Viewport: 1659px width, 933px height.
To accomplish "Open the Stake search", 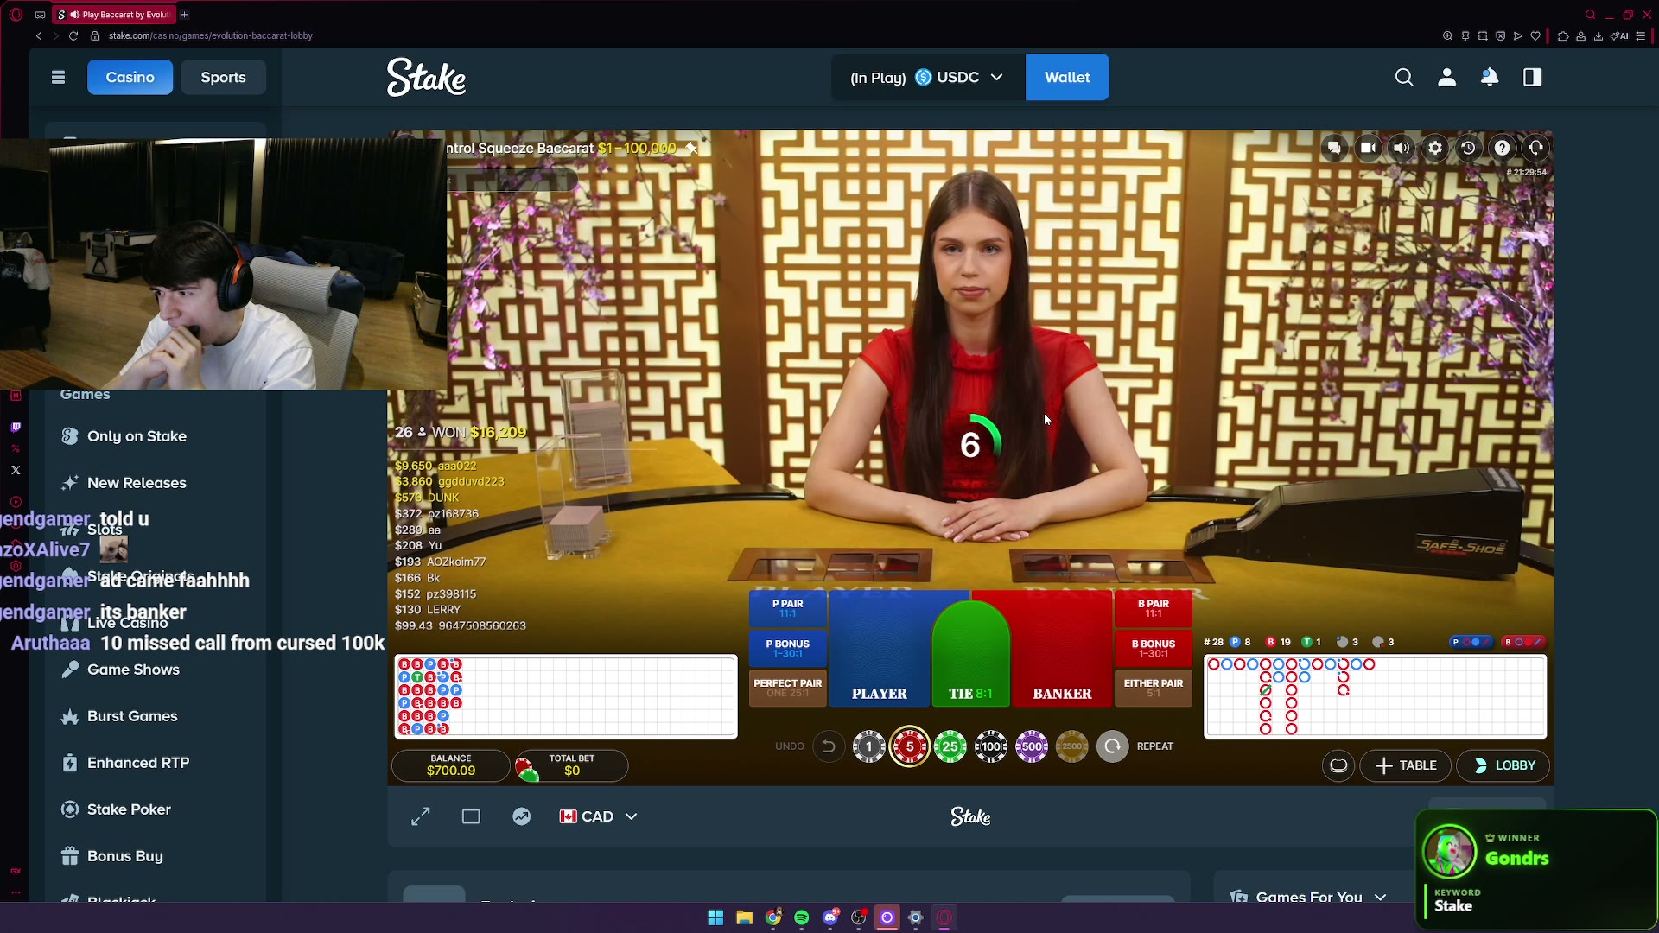I will pyautogui.click(x=1404, y=78).
